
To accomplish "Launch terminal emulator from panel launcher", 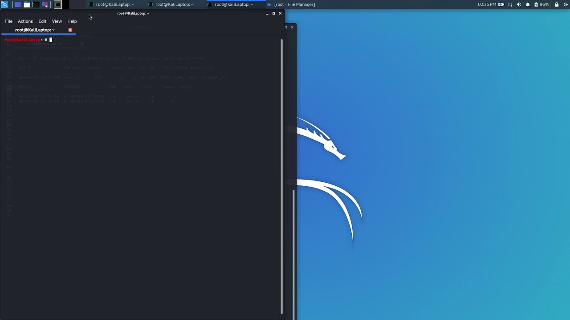I will pos(36,4).
